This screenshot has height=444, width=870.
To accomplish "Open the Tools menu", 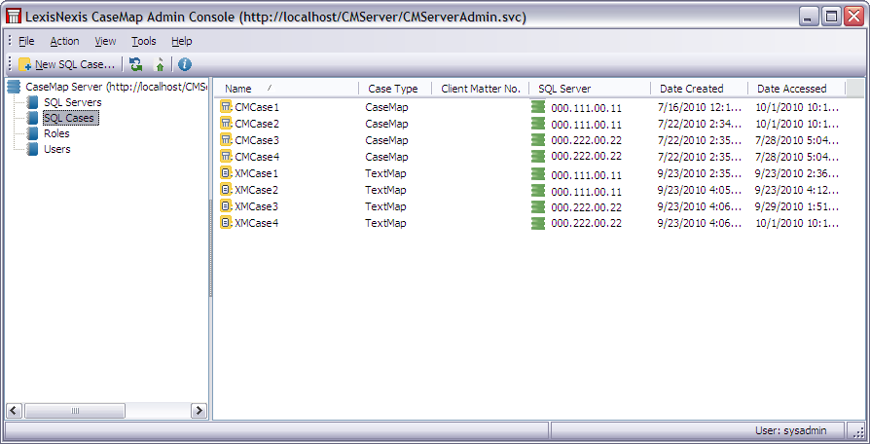I will pos(144,41).
